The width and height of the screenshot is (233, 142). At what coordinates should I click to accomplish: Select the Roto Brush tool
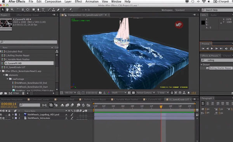click(x=64, y=10)
